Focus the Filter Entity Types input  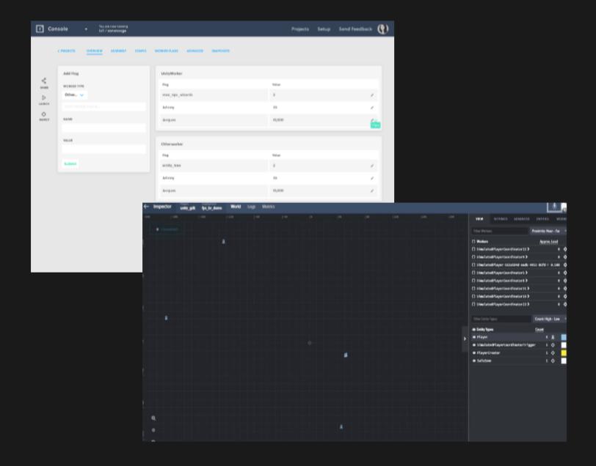tap(501, 319)
